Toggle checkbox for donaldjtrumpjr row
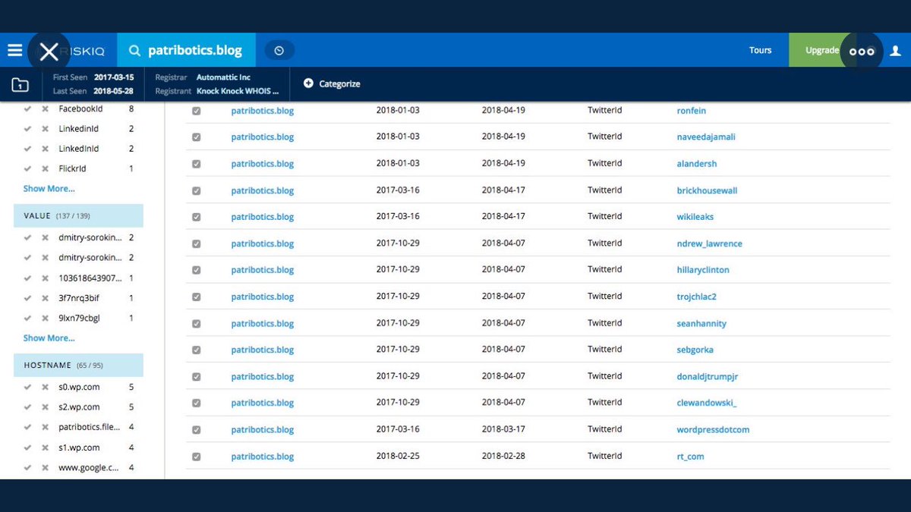Screen dimensions: 911x512 [196, 376]
